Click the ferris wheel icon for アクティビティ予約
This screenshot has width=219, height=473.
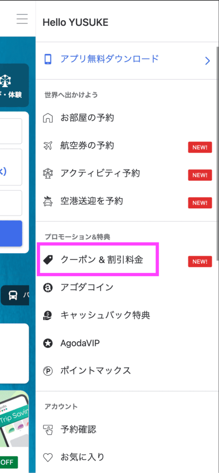tap(48, 174)
